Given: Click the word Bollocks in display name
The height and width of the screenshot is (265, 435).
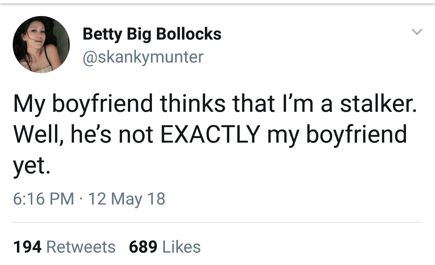Looking at the screenshot, I should pos(189,34).
